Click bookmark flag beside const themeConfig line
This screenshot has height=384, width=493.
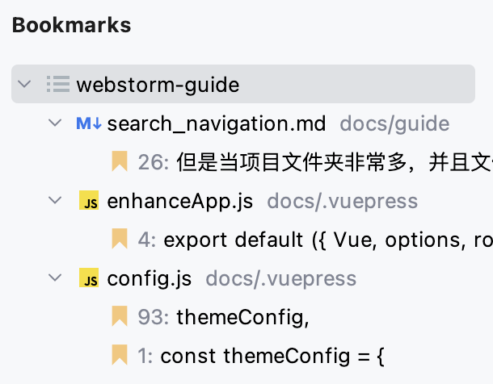click(x=120, y=355)
